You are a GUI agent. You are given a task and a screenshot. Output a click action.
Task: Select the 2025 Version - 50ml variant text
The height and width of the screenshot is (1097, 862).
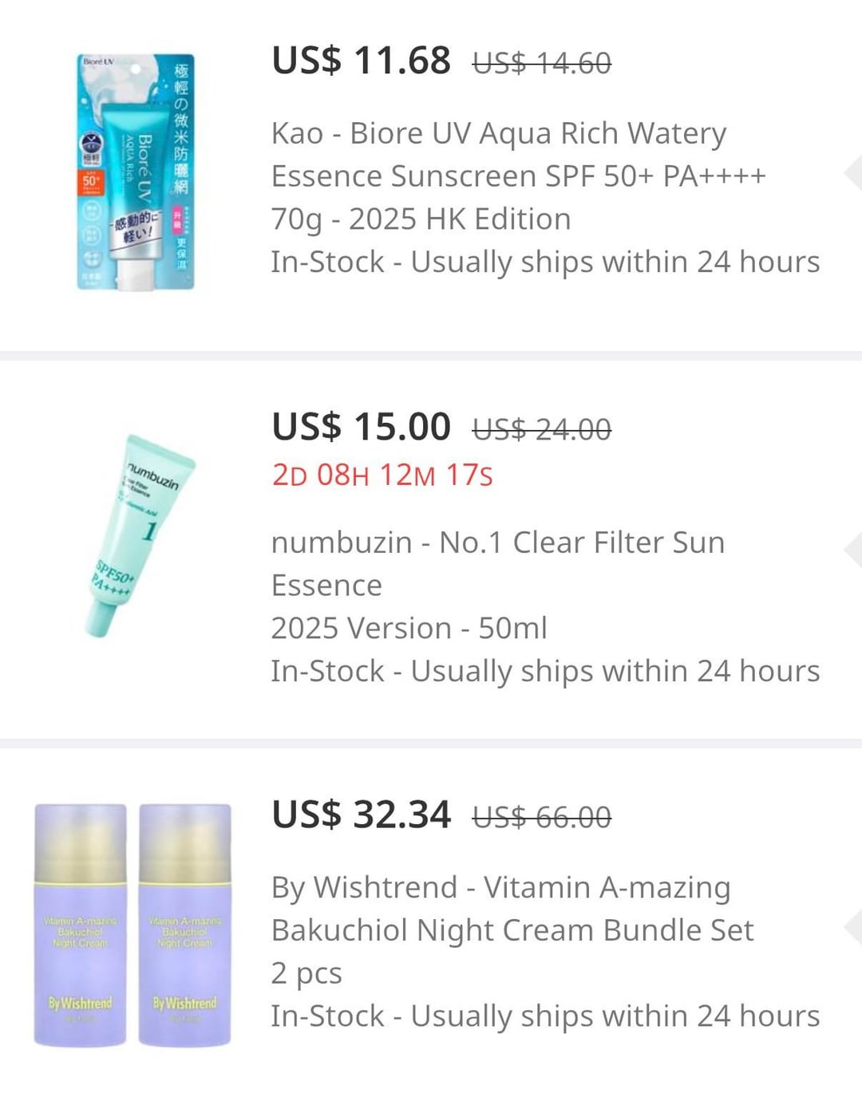coord(409,628)
